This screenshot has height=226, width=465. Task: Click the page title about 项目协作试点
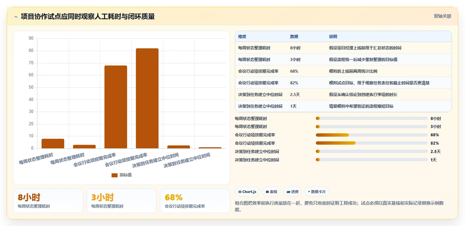tap(88, 17)
